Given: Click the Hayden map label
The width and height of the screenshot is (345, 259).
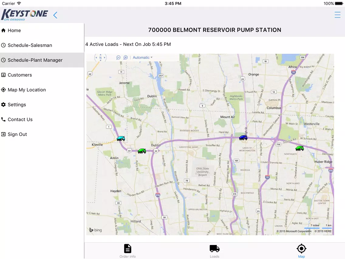Looking at the screenshot, I should (116, 191).
